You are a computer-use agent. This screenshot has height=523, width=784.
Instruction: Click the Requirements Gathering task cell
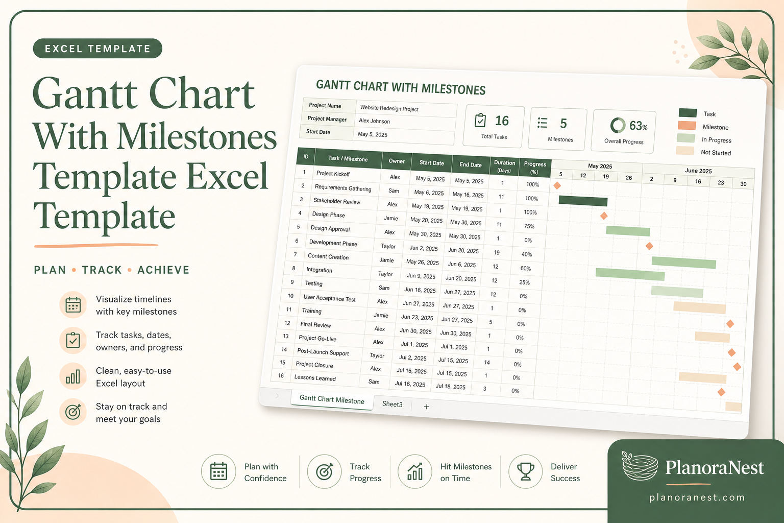345,188
